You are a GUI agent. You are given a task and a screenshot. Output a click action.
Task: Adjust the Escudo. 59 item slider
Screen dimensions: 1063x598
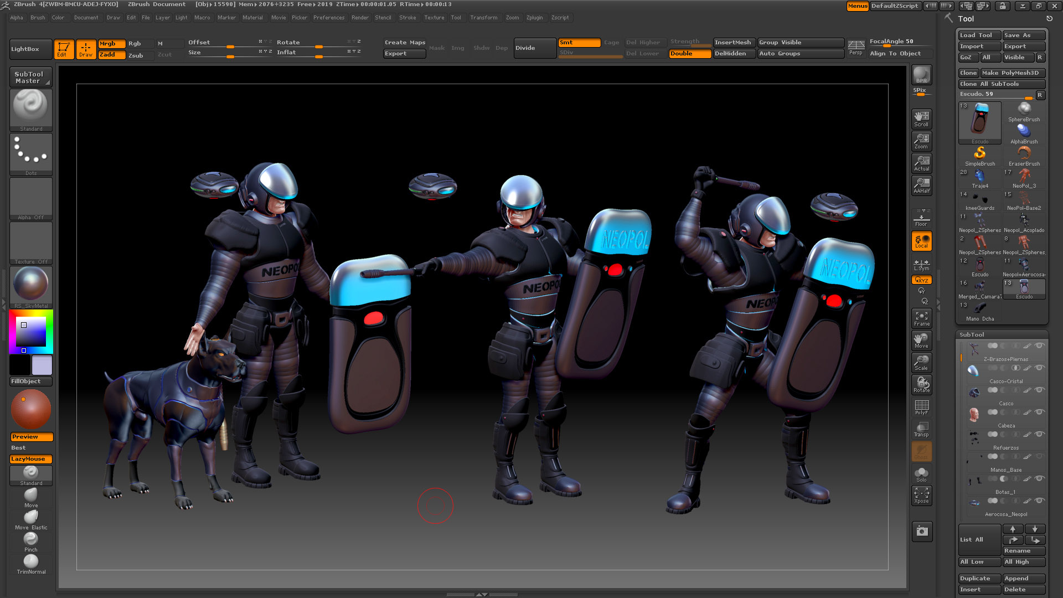(x=997, y=95)
